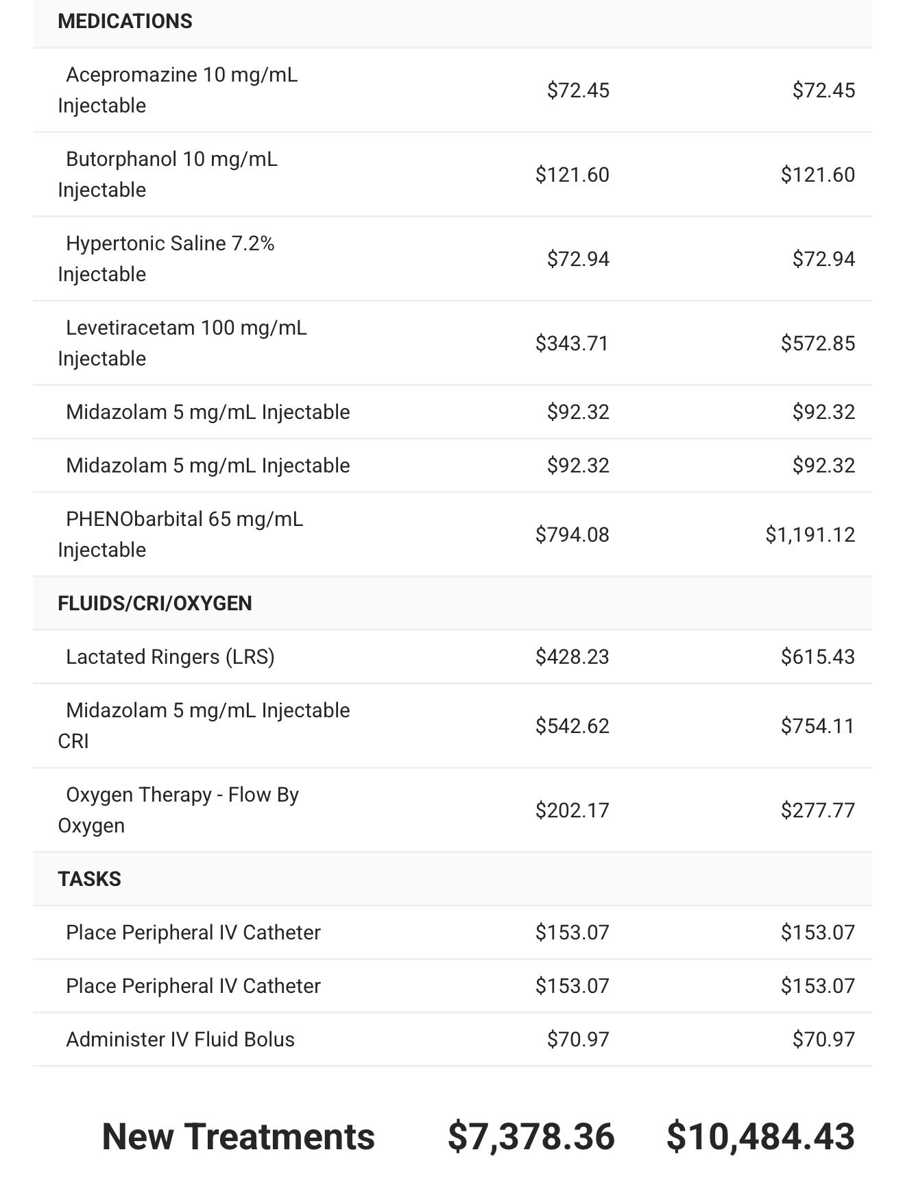
Task: Click the Butorphanol 10 mg/mL Injectable row label
Action: 167,174
